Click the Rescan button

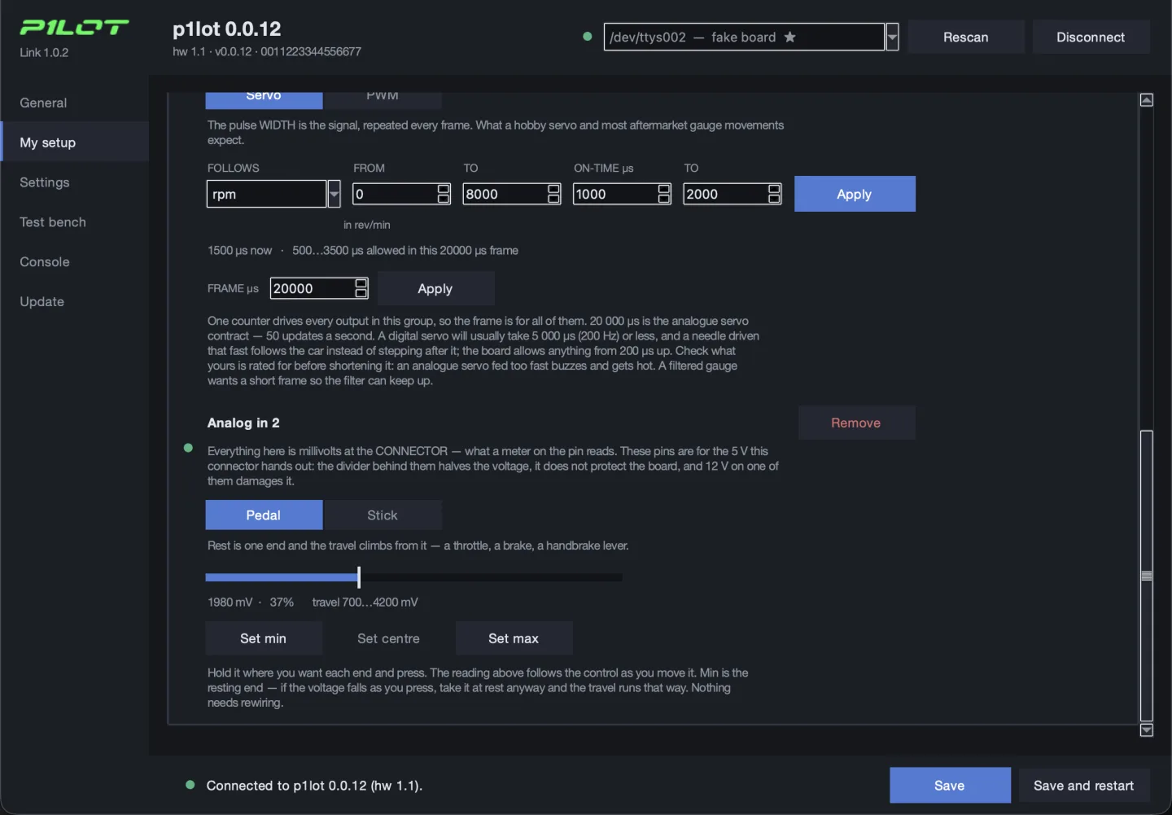(x=965, y=37)
